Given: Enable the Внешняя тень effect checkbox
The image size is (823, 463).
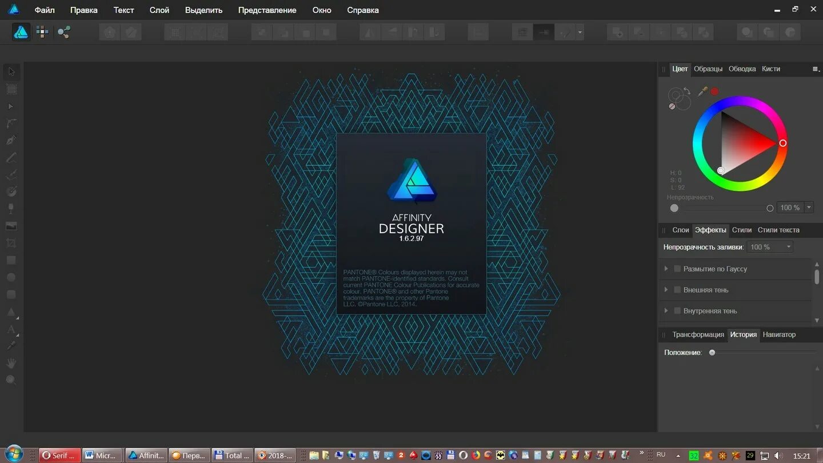Looking at the screenshot, I should click(x=677, y=290).
